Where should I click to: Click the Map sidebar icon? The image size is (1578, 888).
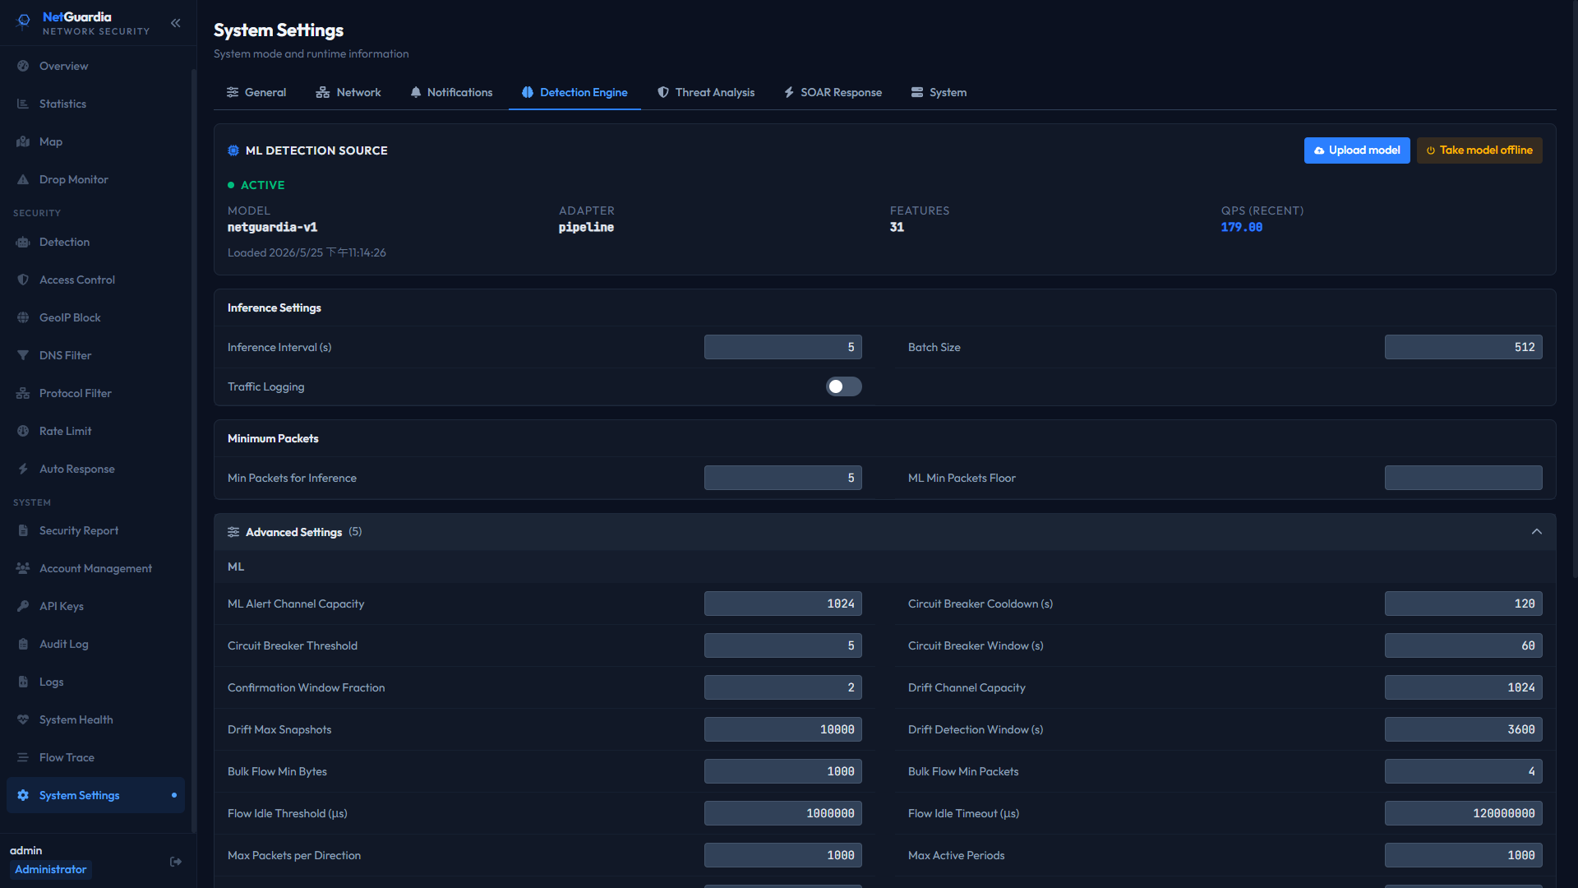(23, 141)
